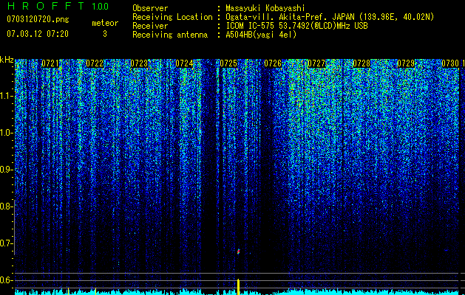Select observer name Masayuki Kobayashi
The image size is (465, 295).
265,8
